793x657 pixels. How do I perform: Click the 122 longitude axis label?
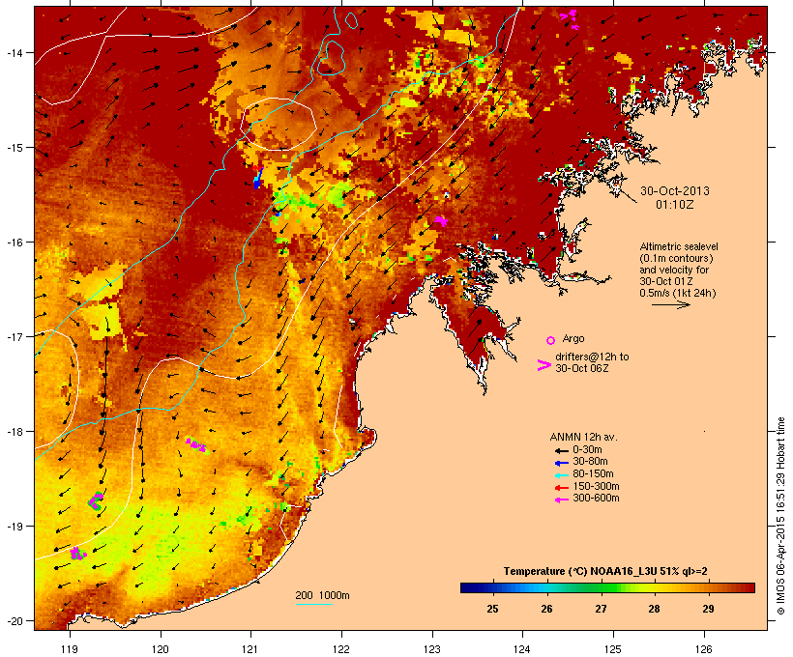click(x=341, y=649)
